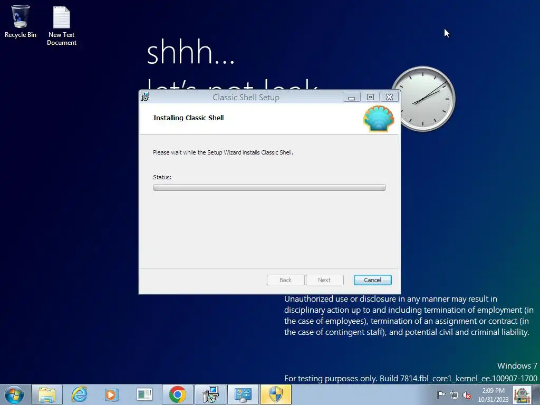Launch Windows Media Player from the taskbar
Screen dimensions: 540x405
pos(112,394)
